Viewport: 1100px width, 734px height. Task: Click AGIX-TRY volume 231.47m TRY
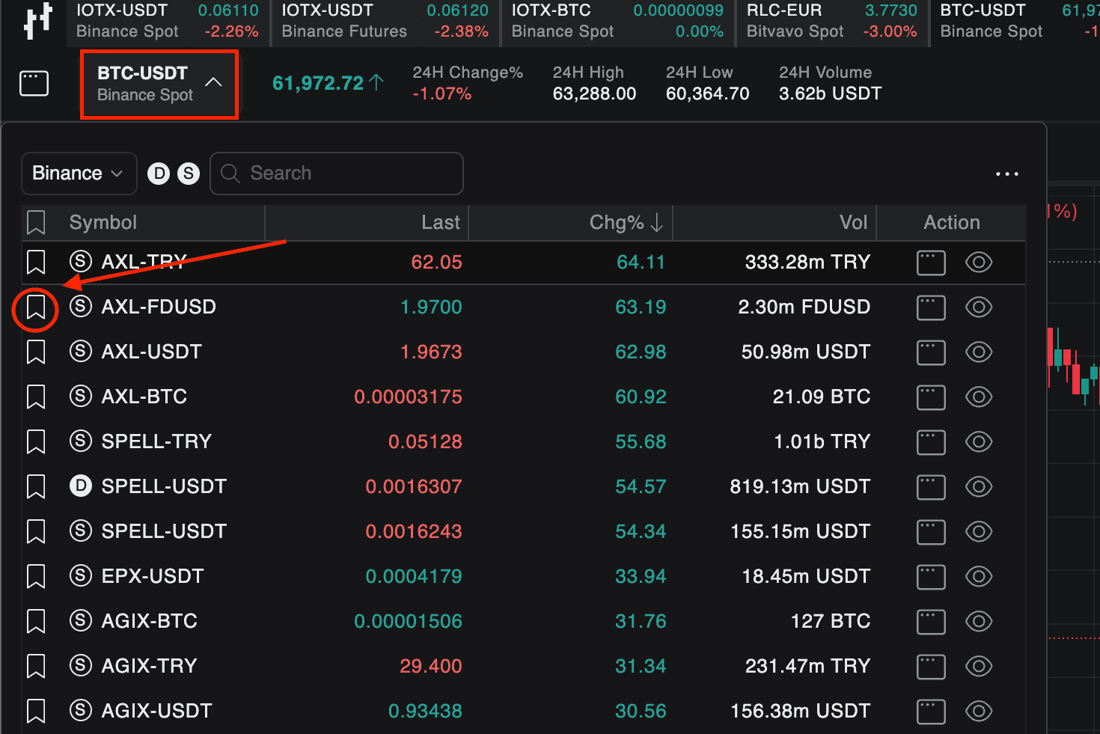point(808,666)
